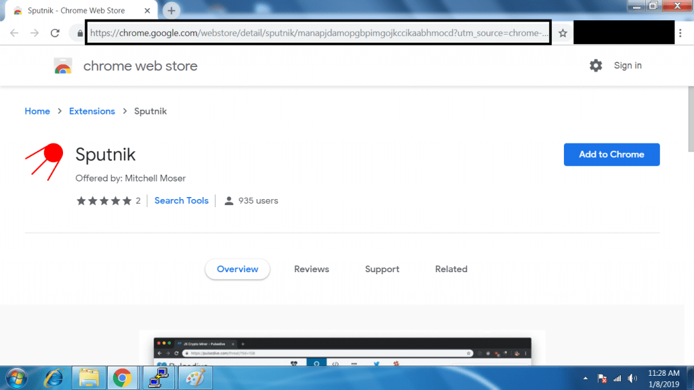Select the Sputnik - Chrome Web Store tab

(80, 11)
